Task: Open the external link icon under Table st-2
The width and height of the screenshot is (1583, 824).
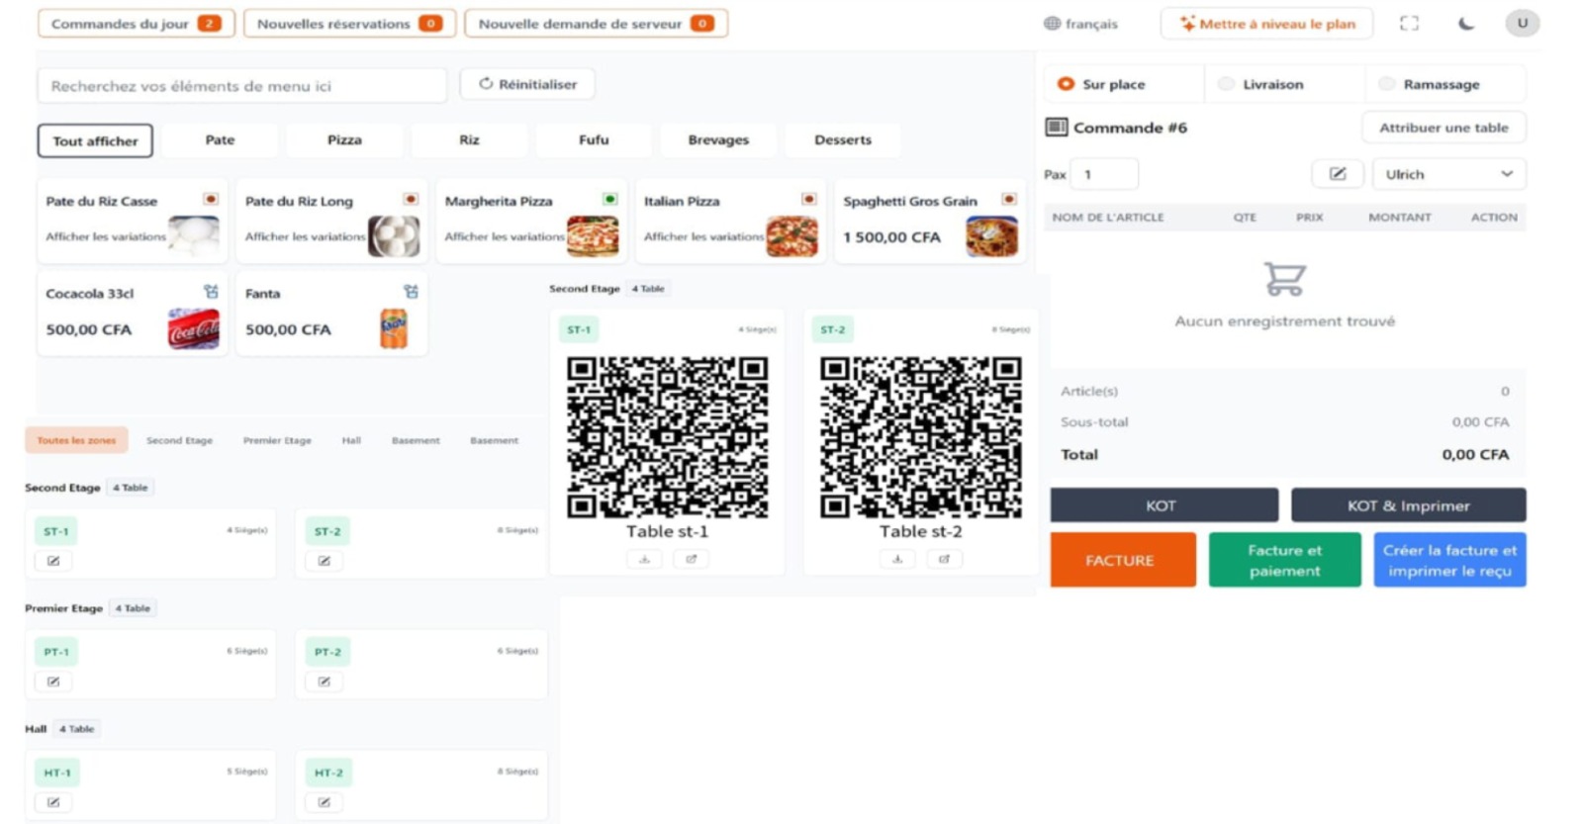Action: click(945, 558)
